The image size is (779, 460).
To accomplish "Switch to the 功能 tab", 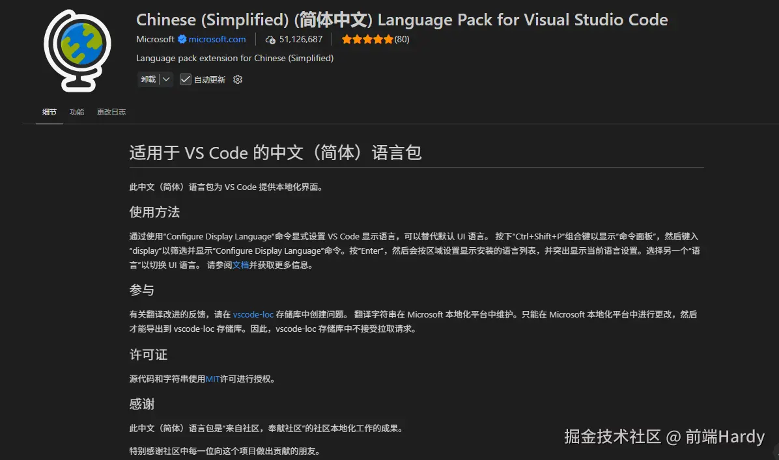I will click(77, 112).
